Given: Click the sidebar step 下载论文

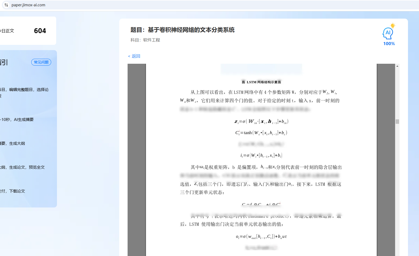Looking at the screenshot, I should [17, 191].
